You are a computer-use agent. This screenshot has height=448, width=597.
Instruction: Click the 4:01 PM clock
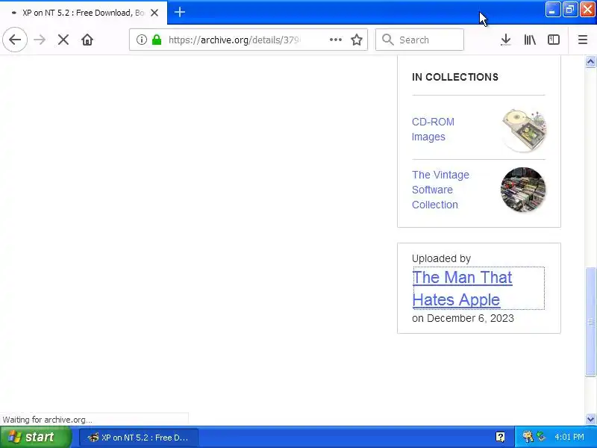(569, 437)
